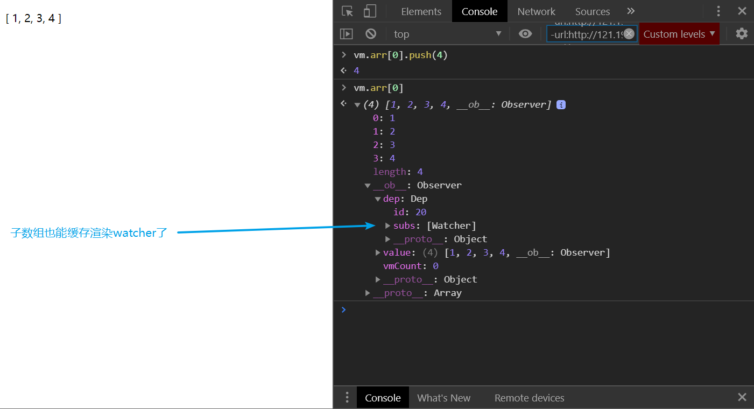Clear the console
This screenshot has width=754, height=409.
tap(371, 34)
